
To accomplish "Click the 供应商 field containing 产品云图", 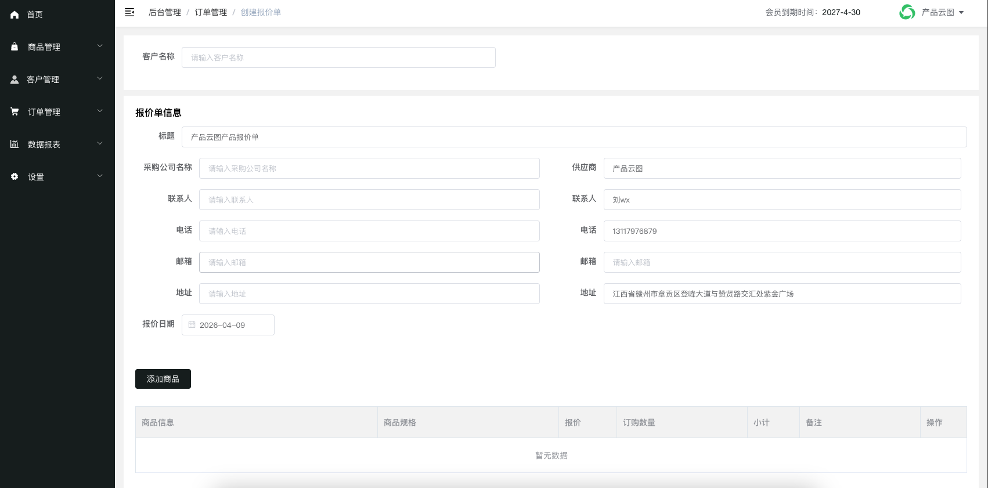I will (x=783, y=168).
